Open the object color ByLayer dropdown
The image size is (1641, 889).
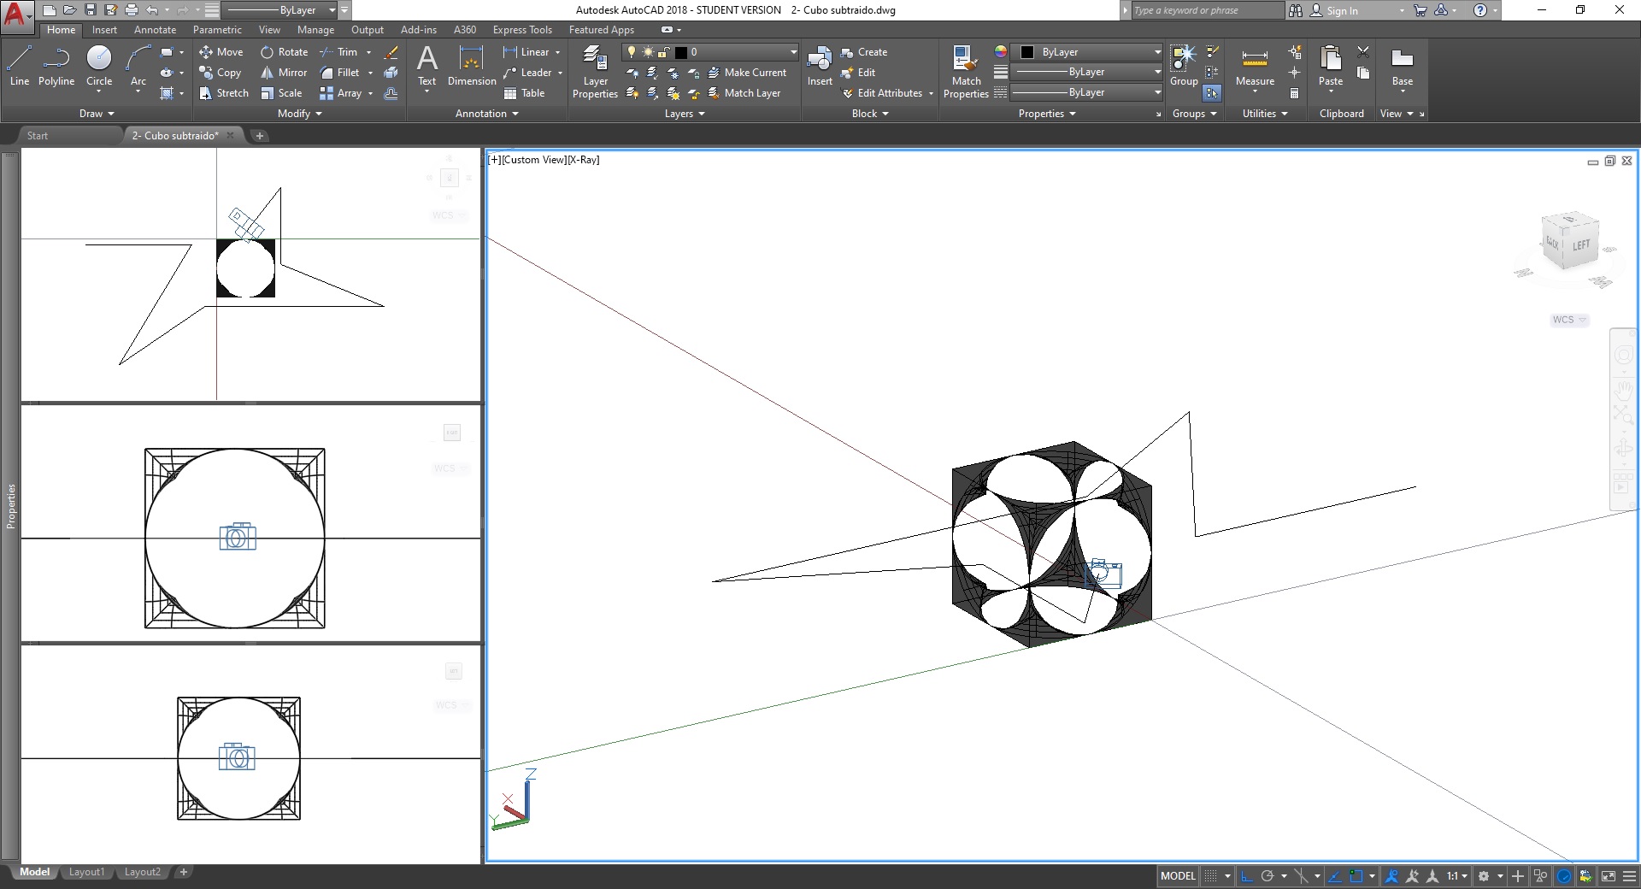tap(1087, 52)
